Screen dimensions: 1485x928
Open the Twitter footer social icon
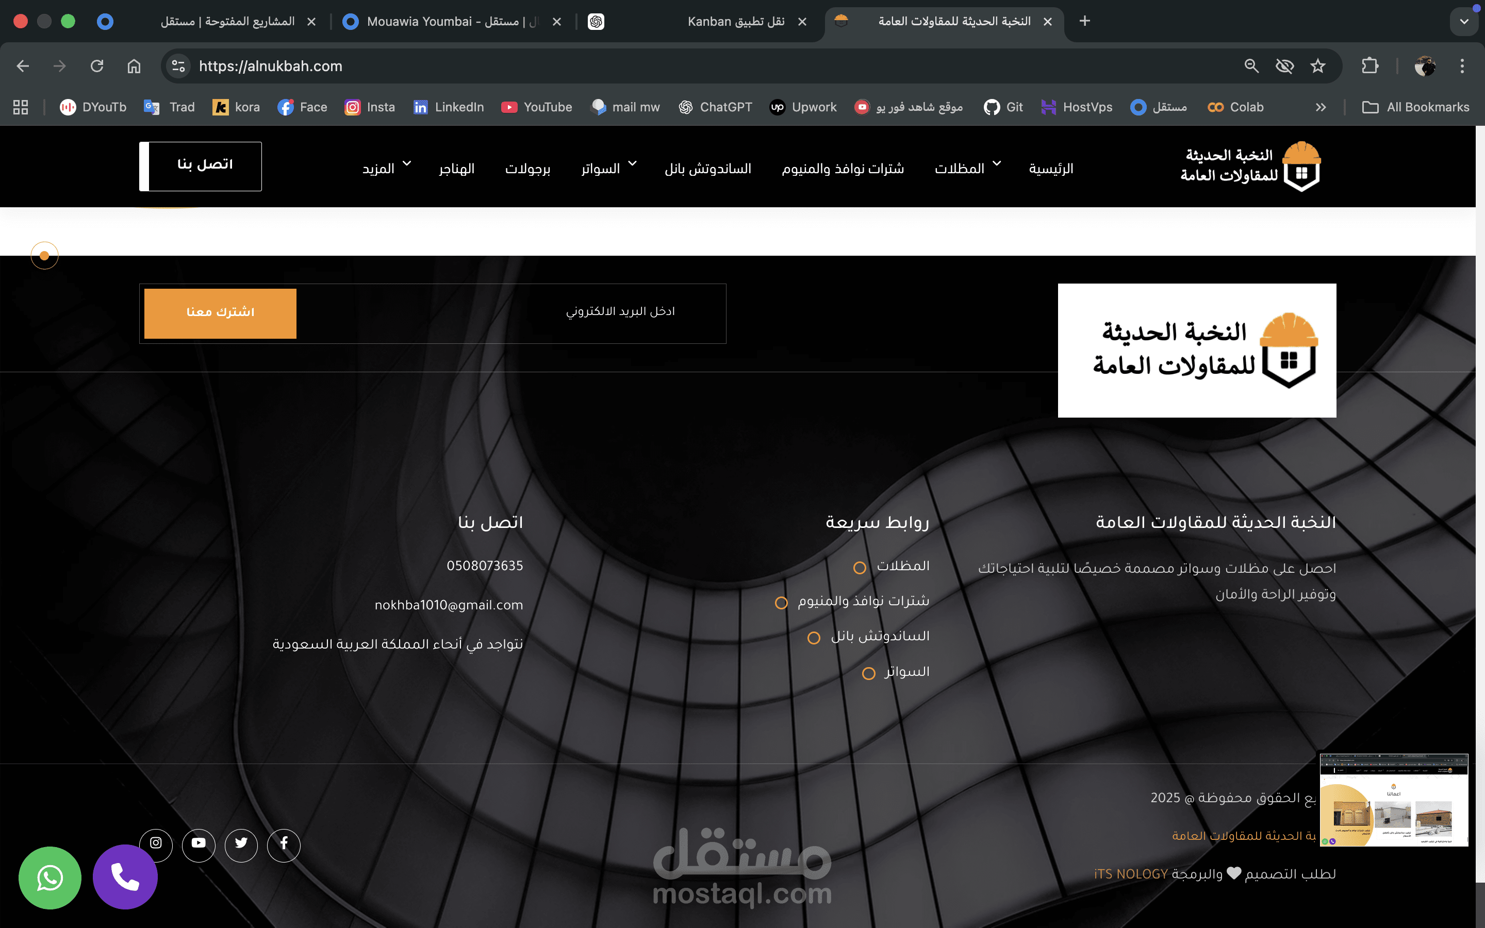pos(241,843)
